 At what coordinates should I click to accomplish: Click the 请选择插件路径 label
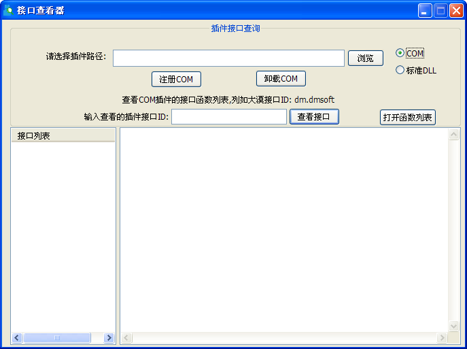[x=76, y=56]
